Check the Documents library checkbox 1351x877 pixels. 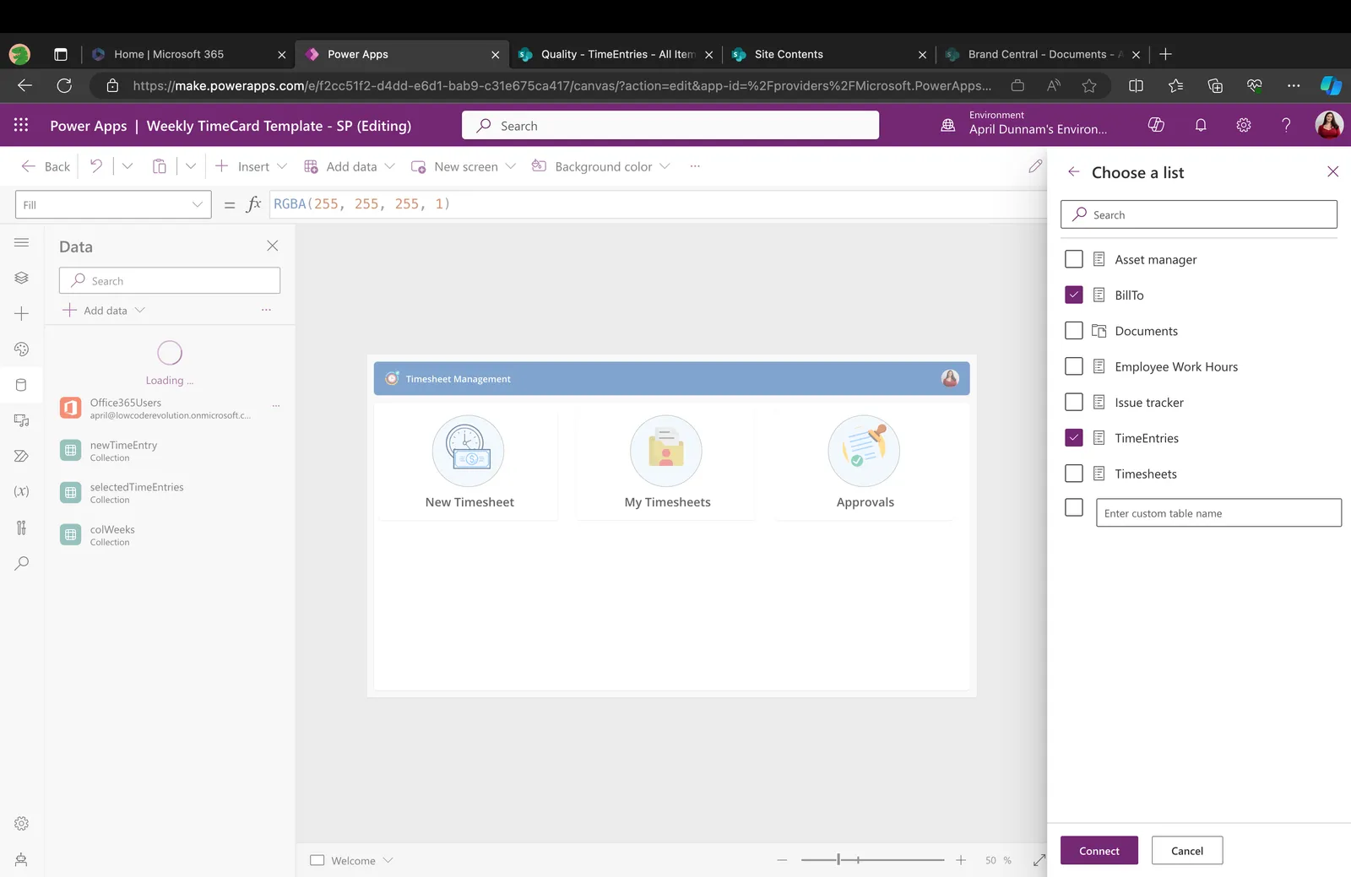click(1074, 331)
